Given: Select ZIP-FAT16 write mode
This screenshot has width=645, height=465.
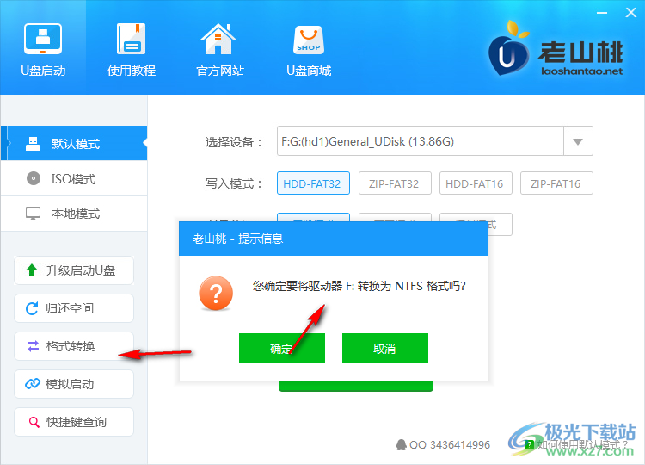Looking at the screenshot, I should click(x=556, y=183).
